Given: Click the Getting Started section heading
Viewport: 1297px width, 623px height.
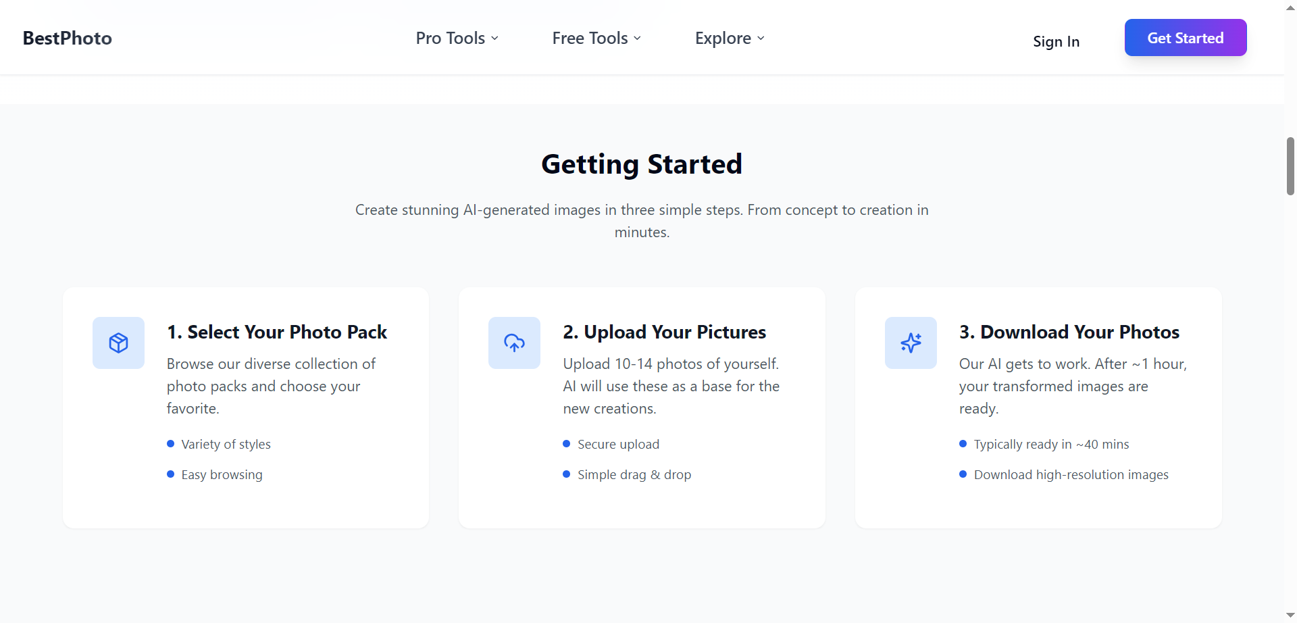Looking at the screenshot, I should click(x=642, y=164).
